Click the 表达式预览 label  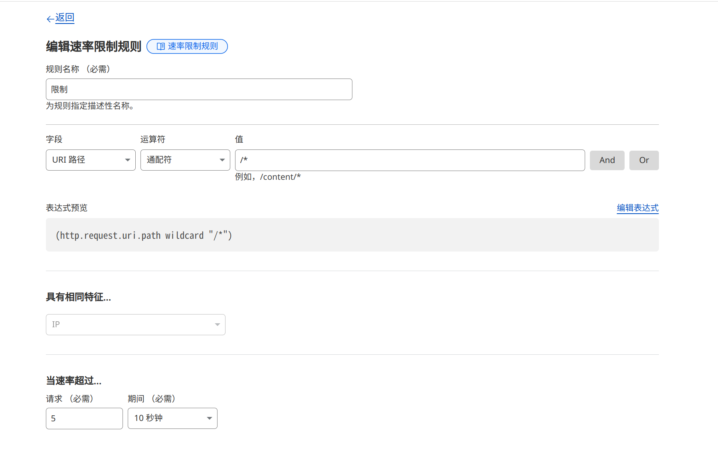tap(67, 208)
